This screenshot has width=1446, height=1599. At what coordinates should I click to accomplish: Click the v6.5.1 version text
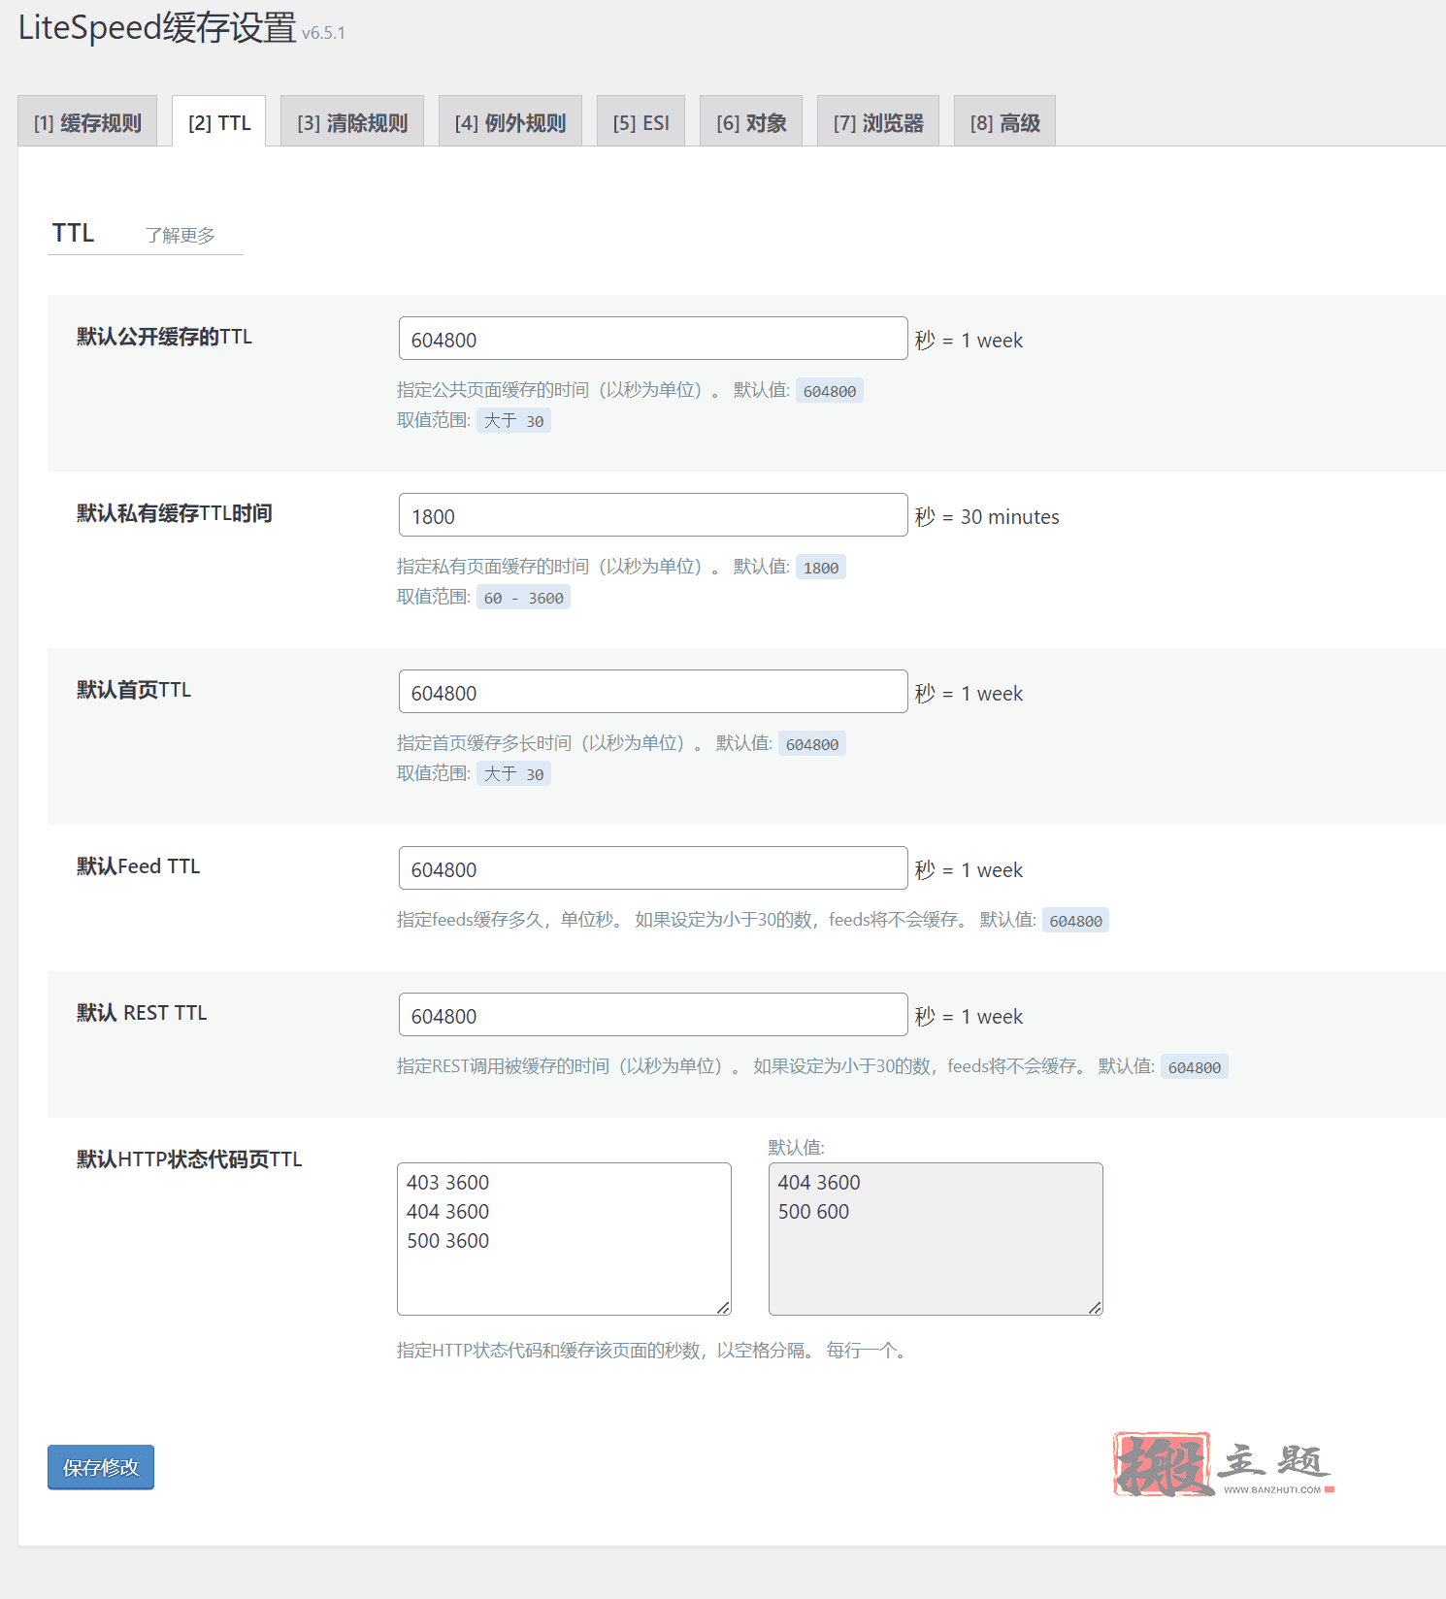pyautogui.click(x=323, y=33)
